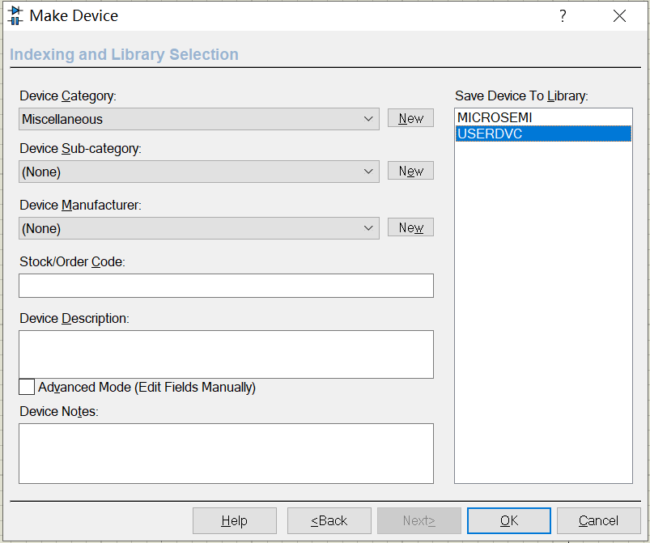The height and width of the screenshot is (543, 650).
Task: Expand the Device Category dropdown
Action: (369, 119)
